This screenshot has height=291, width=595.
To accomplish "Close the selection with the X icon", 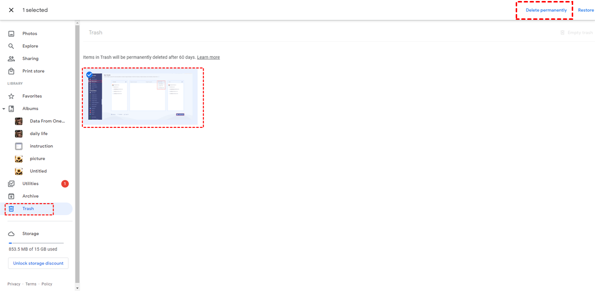I will 11,10.
